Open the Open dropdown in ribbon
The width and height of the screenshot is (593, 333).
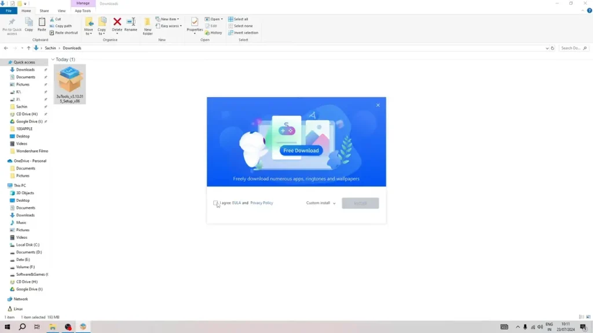pyautogui.click(x=214, y=19)
